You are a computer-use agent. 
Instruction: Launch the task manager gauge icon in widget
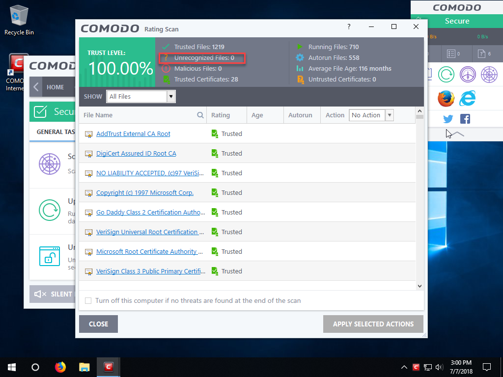coord(468,75)
